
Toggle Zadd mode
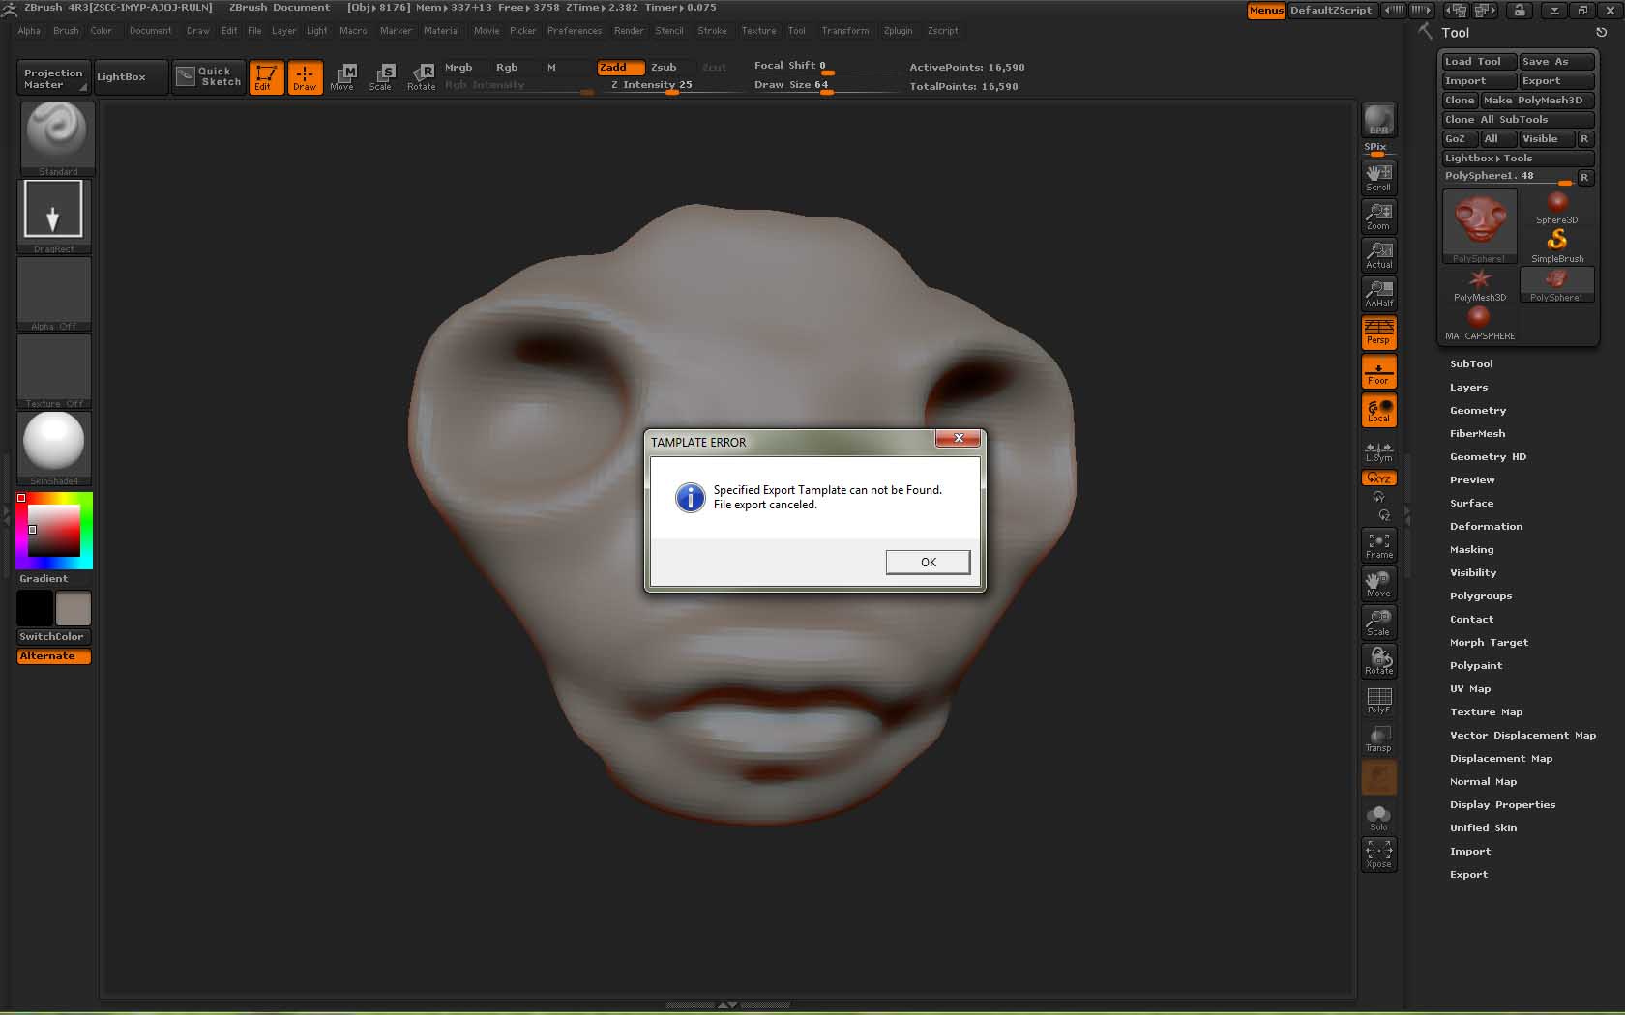coord(620,68)
